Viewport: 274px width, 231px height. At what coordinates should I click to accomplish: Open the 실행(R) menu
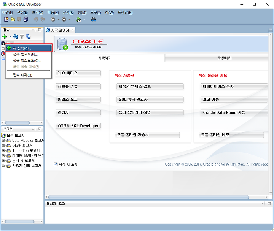68,13
